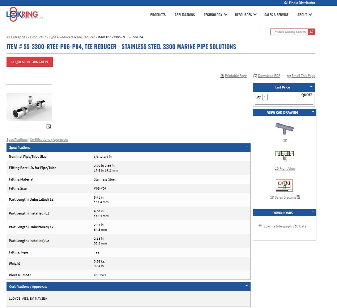Click the 2D Front View text link
The width and height of the screenshot is (337, 308).
coord(285,169)
